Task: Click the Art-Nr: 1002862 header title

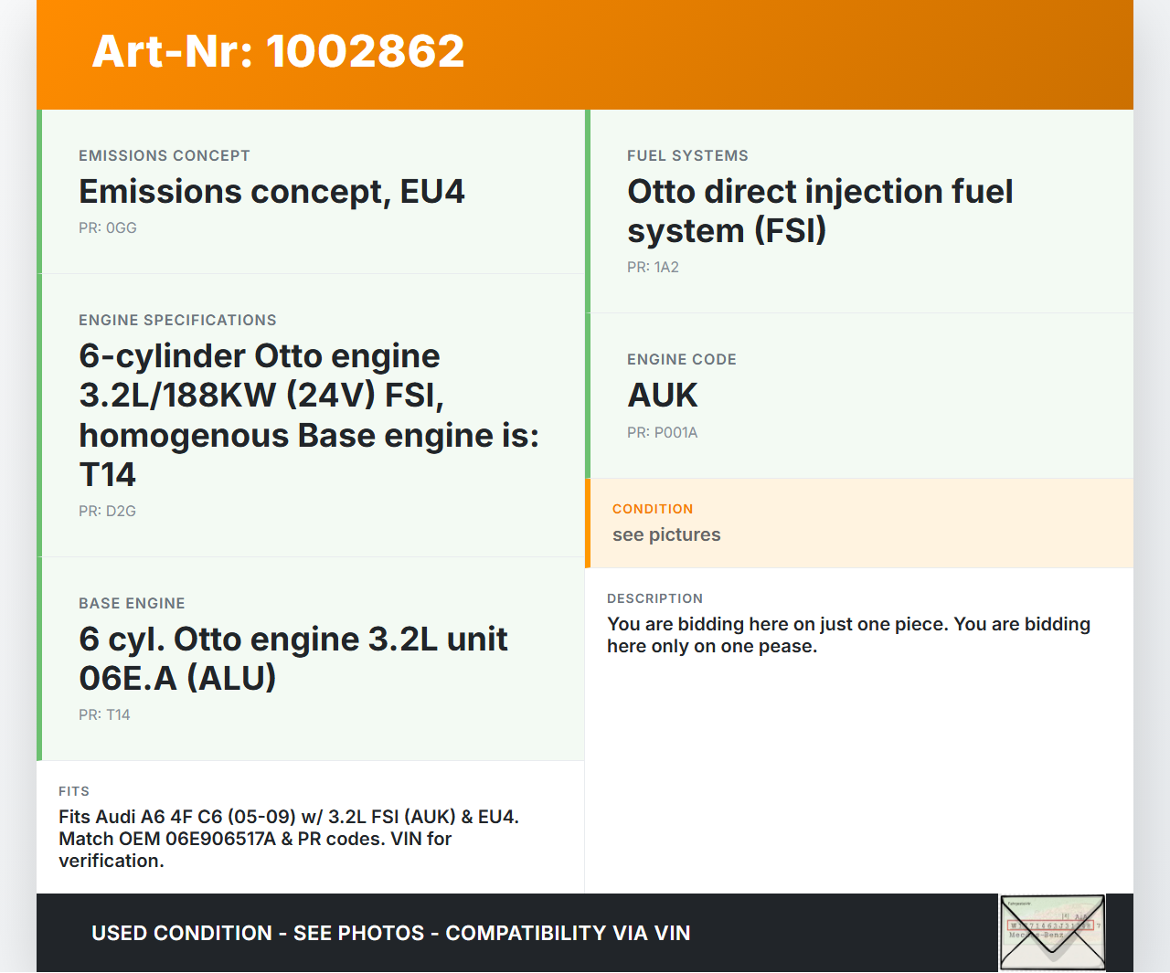Action: [278, 51]
